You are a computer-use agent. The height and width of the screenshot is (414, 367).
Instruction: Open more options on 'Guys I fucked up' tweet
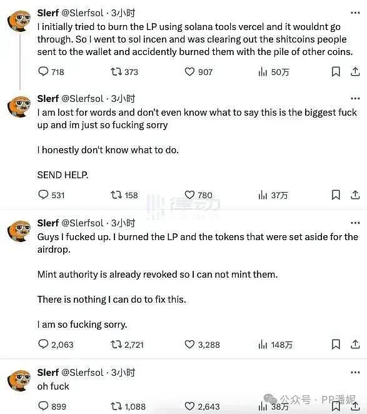355,223
